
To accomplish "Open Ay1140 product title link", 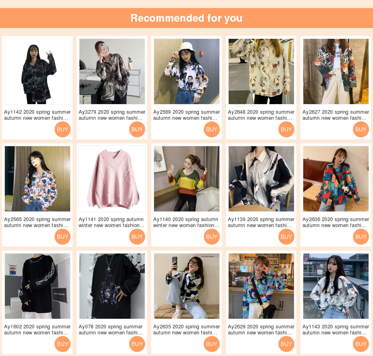I will coord(186,222).
